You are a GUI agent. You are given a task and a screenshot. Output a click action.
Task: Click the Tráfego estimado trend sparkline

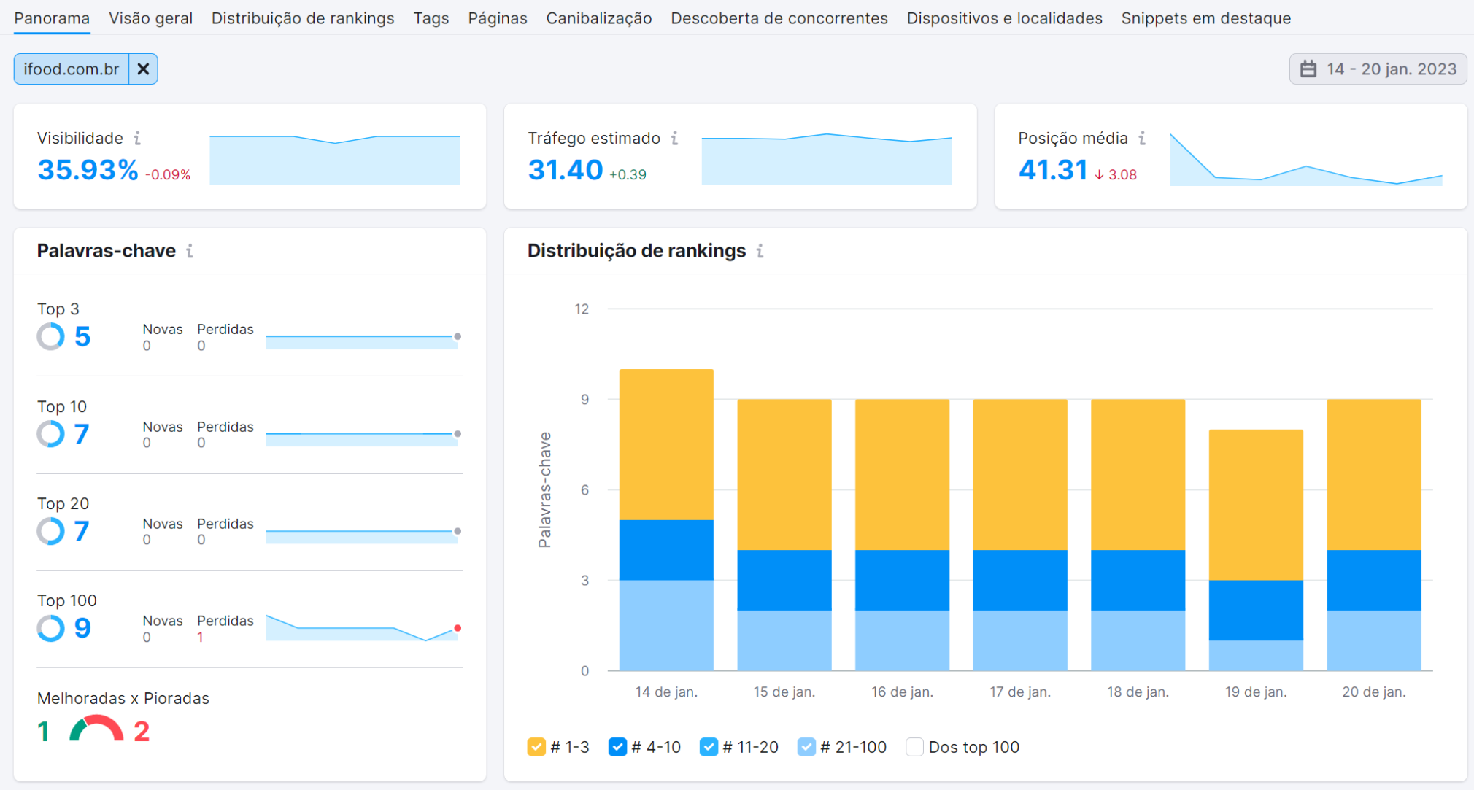[x=827, y=159]
